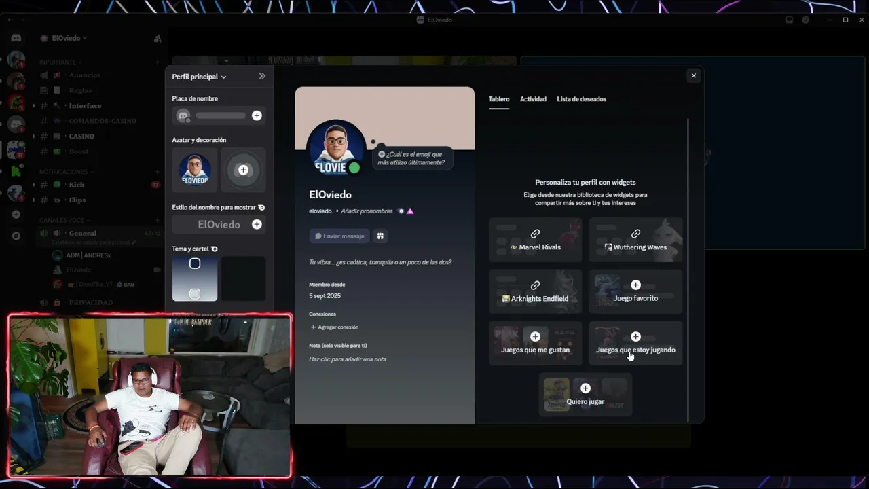Click Añadir pronombres link
The height and width of the screenshot is (489, 869).
click(367, 211)
